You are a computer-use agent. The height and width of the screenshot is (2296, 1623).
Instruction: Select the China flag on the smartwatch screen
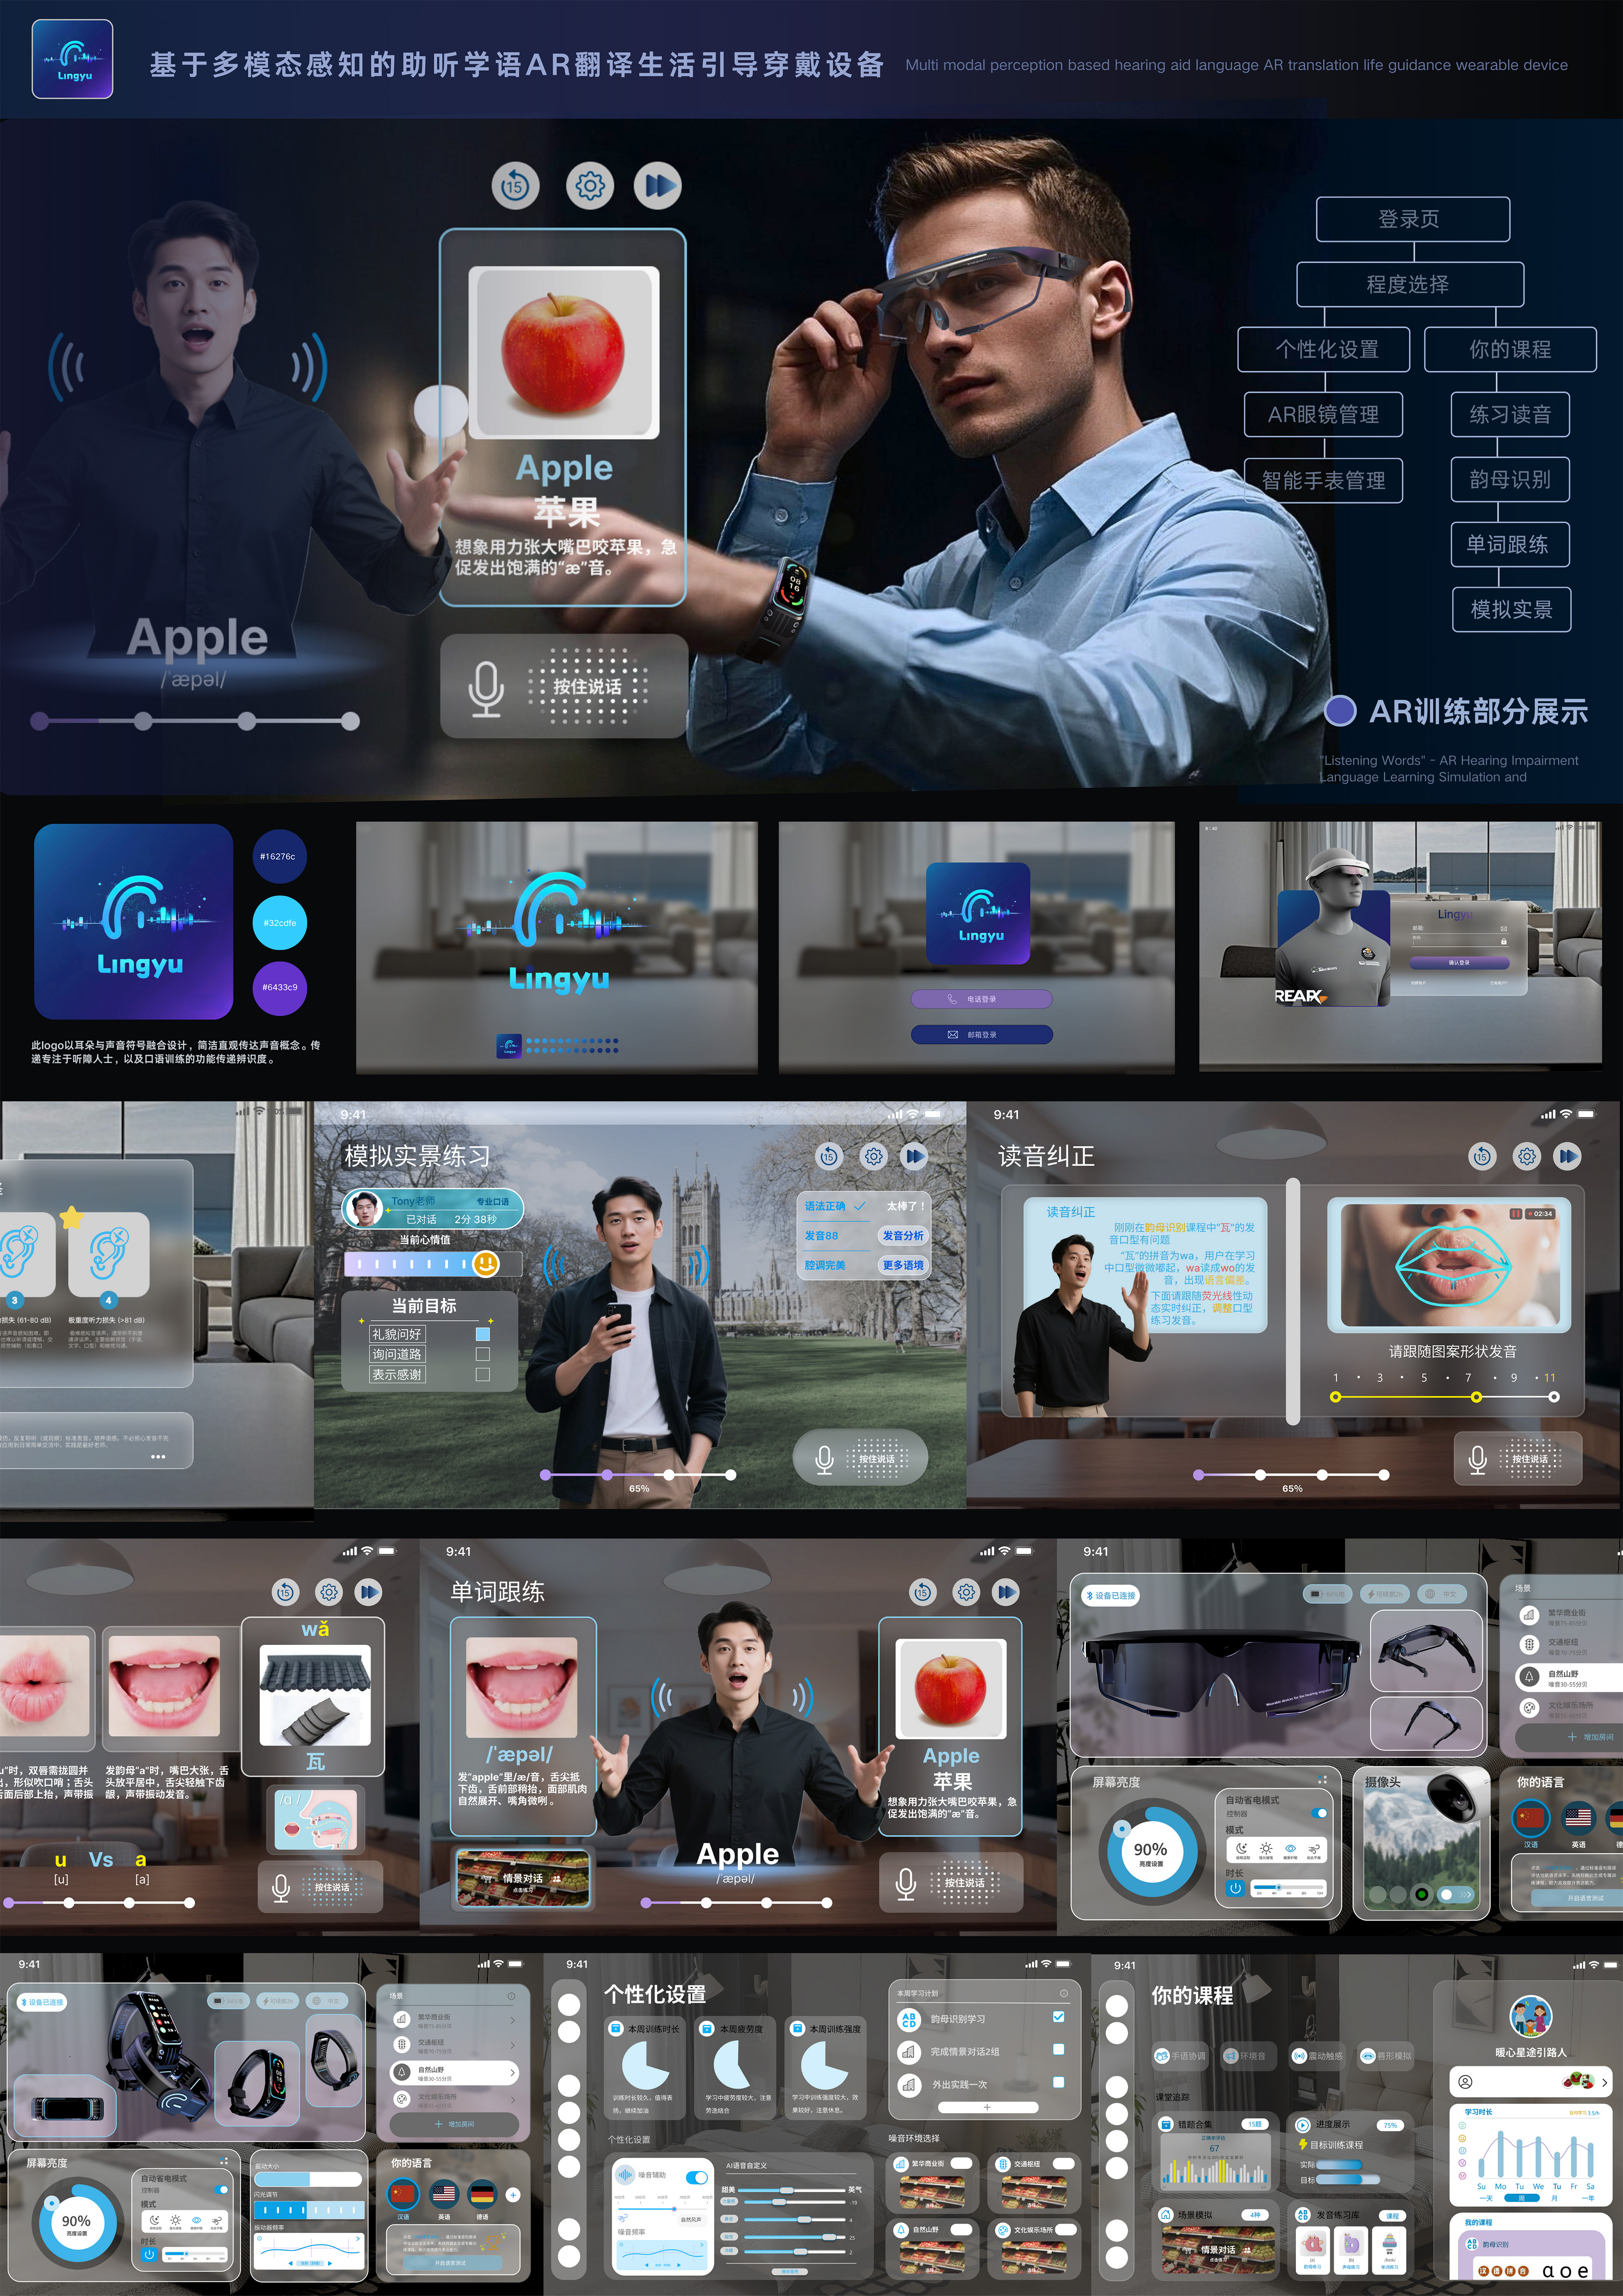click(403, 2195)
